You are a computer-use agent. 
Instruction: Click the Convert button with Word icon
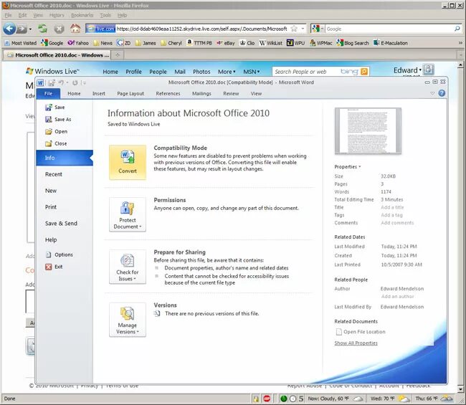pyautogui.click(x=128, y=162)
